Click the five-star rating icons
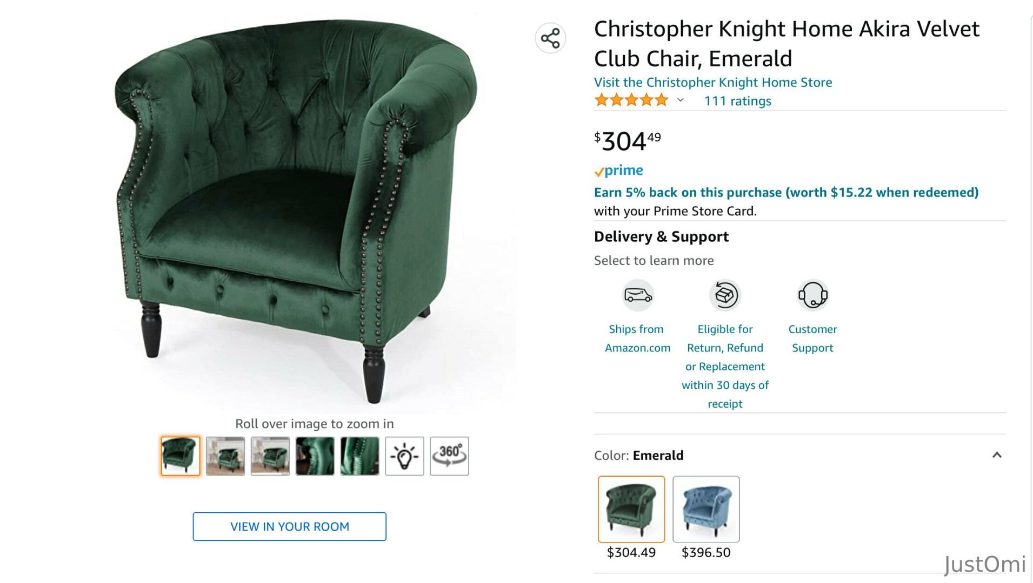 (631, 100)
